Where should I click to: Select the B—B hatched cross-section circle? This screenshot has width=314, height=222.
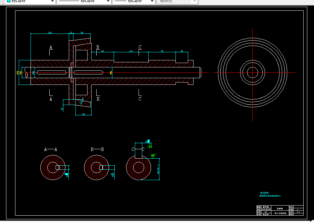(97, 167)
